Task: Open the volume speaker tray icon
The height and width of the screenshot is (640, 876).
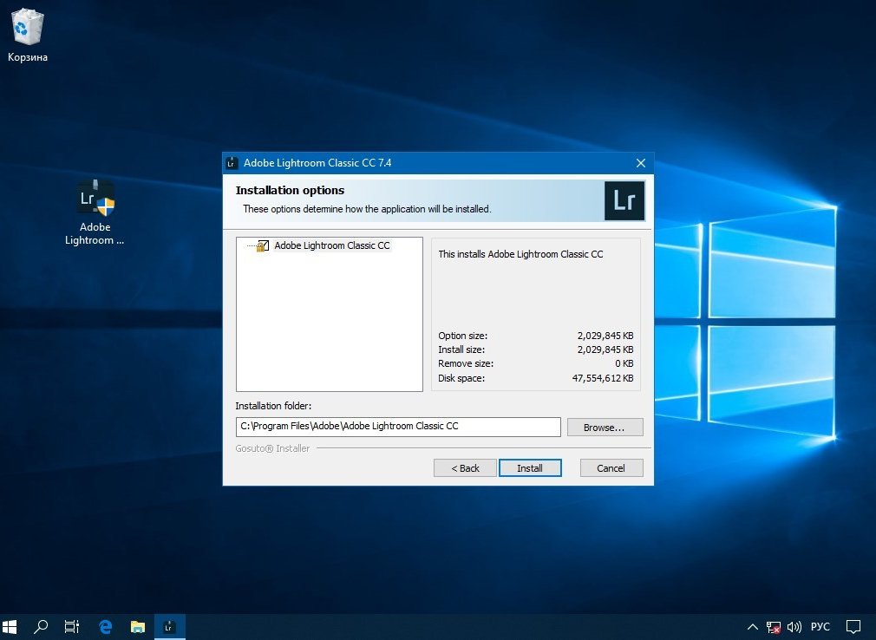Action: (x=794, y=627)
